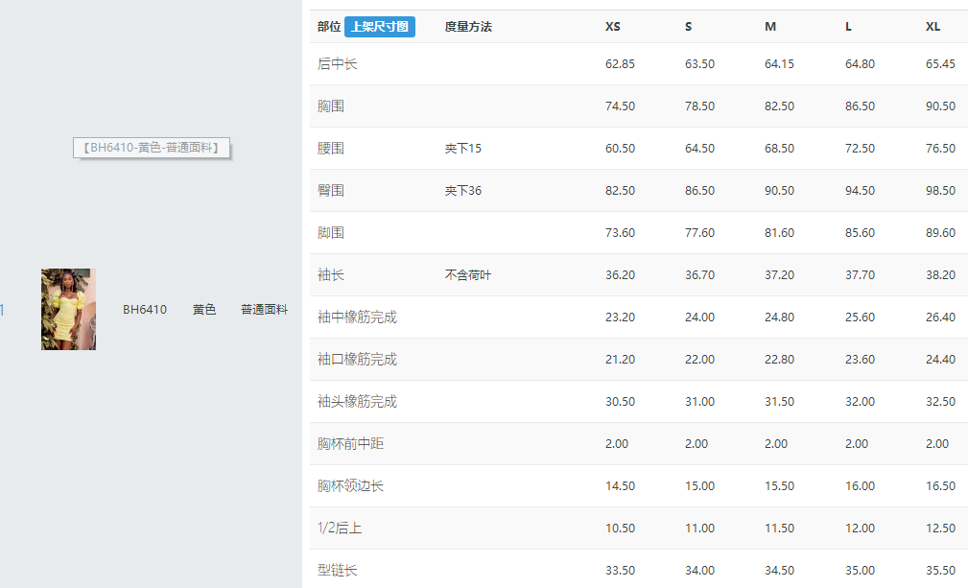968x588 pixels.
Task: Click the 袖口橡筋完成 row label
Action: [x=357, y=359]
